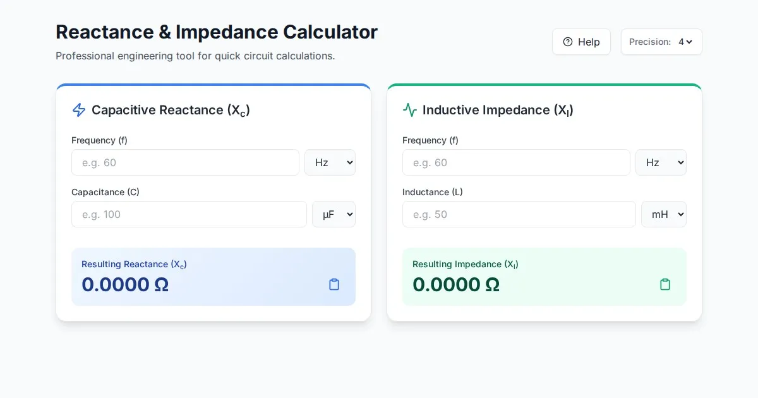758x398 pixels.
Task: Focus the Frequency field in the Capacitive Reactance card
Action: pos(185,162)
